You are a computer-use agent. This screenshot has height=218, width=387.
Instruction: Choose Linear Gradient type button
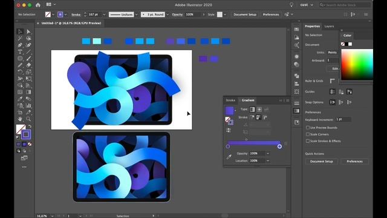pyautogui.click(x=252, y=109)
